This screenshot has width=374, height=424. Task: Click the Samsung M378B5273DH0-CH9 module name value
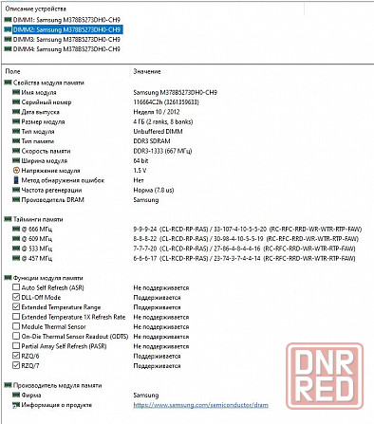(176, 93)
